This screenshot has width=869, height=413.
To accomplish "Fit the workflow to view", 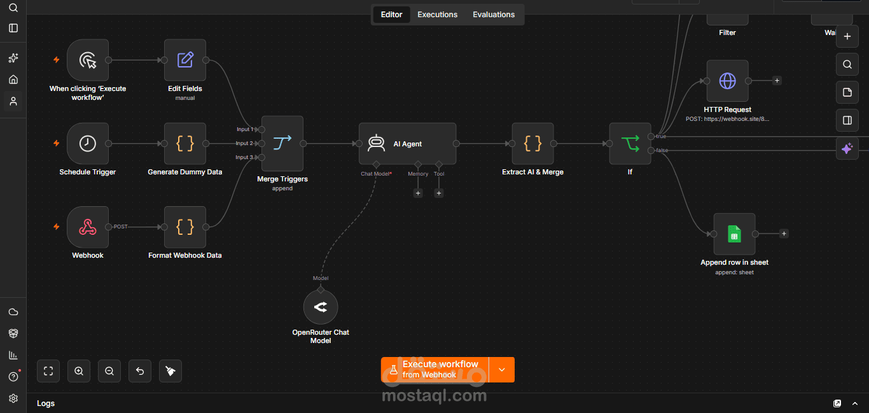I will click(x=48, y=371).
